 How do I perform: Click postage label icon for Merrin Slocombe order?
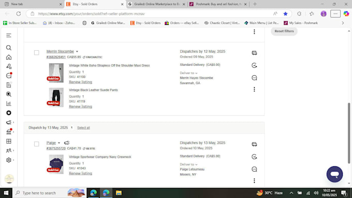[254, 53]
